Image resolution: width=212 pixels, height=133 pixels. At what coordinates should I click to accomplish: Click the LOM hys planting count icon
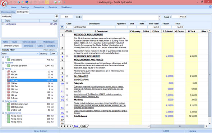(x=9, y=92)
